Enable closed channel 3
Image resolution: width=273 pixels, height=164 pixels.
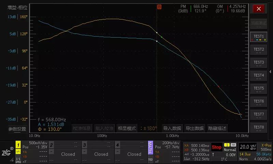point(101,154)
